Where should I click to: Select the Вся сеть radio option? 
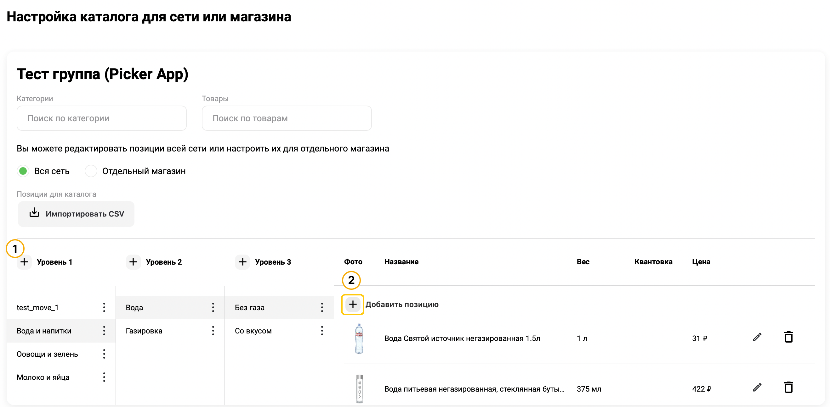tap(23, 171)
